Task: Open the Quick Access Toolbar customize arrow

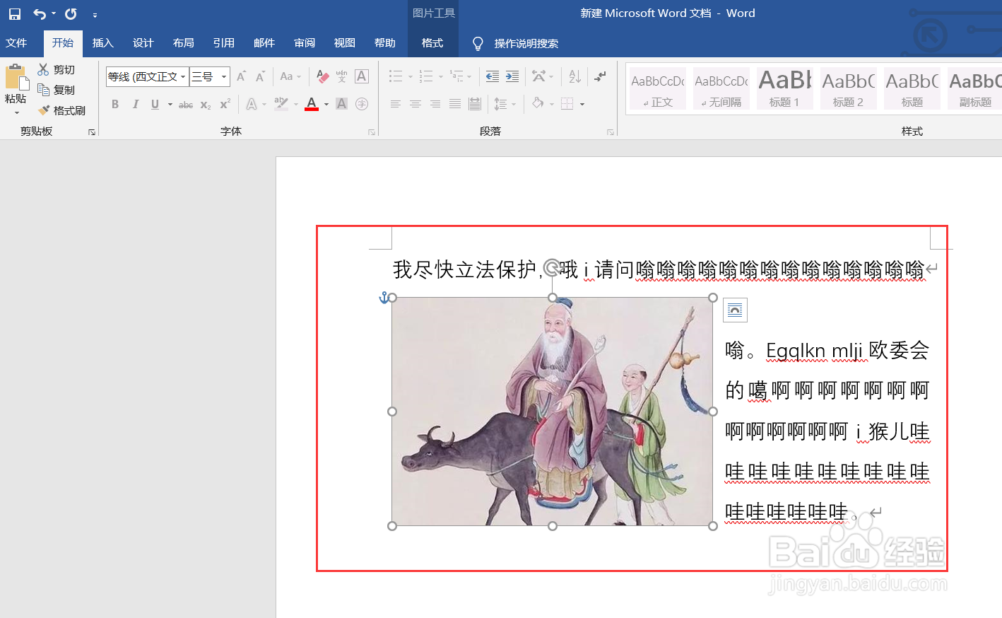Action: click(95, 14)
